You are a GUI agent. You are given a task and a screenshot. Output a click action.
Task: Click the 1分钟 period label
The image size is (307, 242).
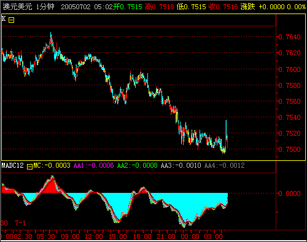point(45,7)
